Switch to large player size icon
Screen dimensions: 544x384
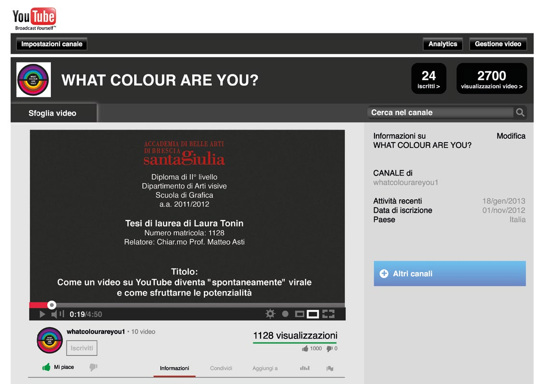click(x=312, y=314)
